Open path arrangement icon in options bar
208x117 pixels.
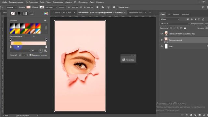coord(108,7)
